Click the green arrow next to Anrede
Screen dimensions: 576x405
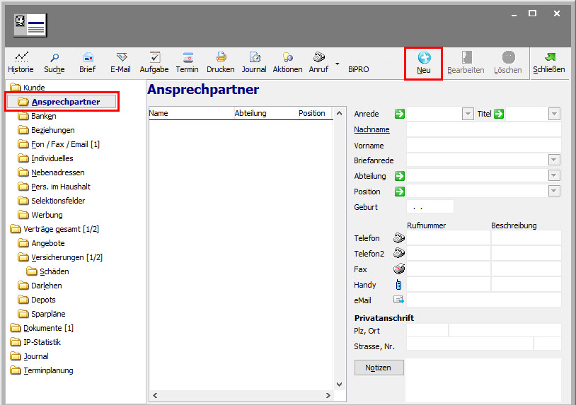coord(400,114)
